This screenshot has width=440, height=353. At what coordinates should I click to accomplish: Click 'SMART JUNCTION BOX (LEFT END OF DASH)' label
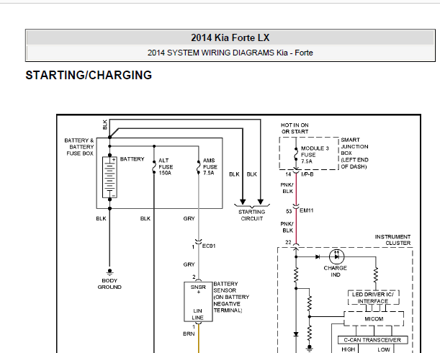(355, 153)
